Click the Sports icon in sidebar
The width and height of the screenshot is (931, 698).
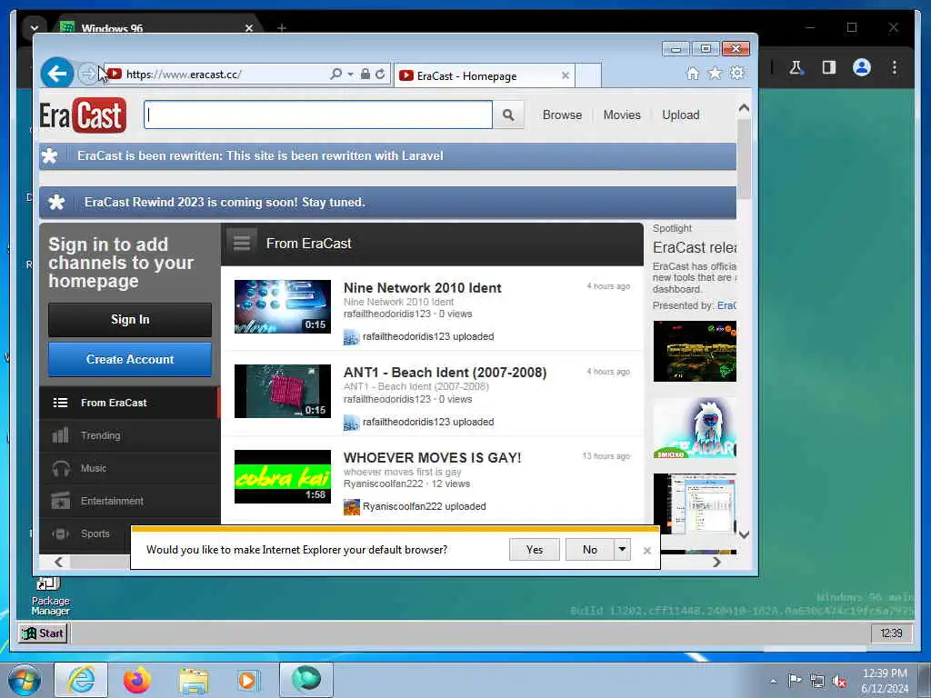[x=60, y=533]
